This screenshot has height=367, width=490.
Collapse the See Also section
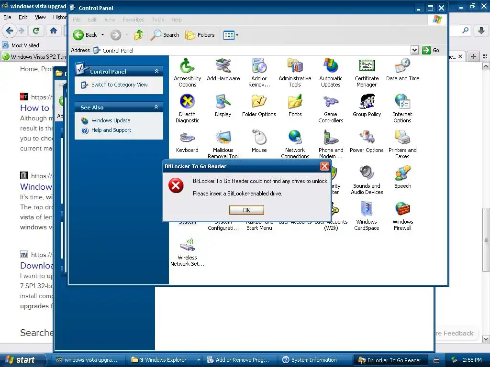(156, 107)
